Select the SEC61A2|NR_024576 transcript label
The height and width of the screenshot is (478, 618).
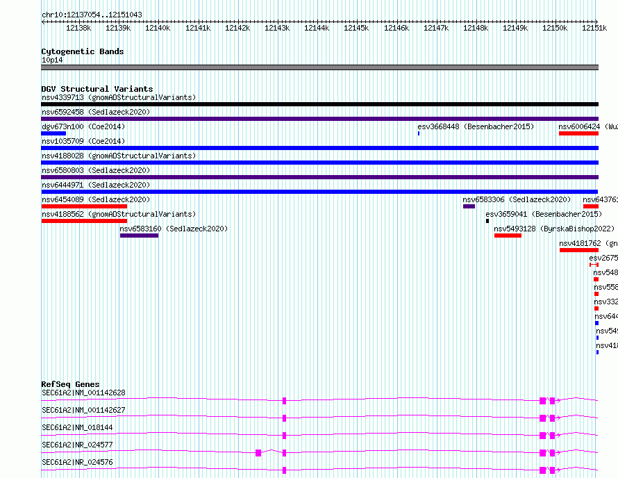(77, 462)
